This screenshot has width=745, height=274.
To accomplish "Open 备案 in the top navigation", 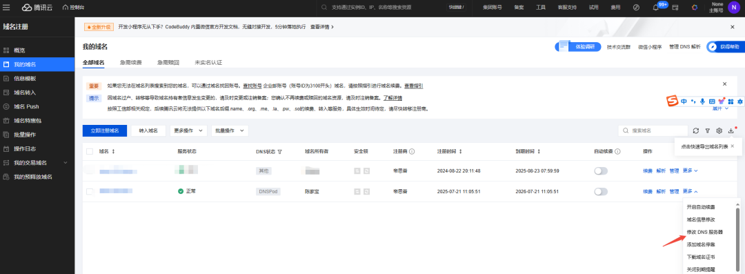I will [519, 7].
